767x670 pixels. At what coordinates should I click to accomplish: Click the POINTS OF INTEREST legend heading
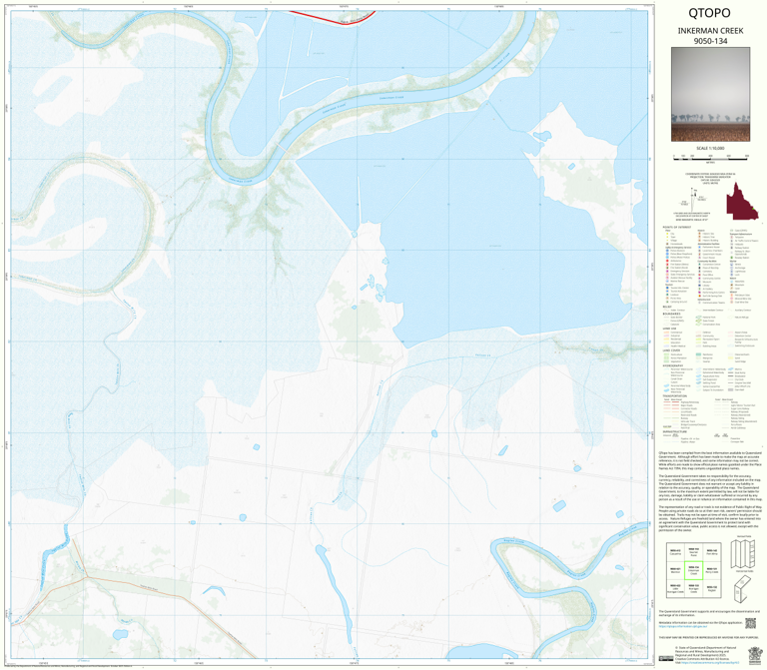tap(677, 227)
